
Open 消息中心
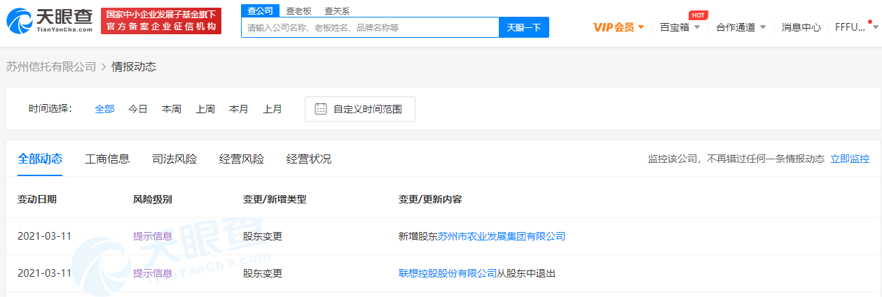pos(801,27)
